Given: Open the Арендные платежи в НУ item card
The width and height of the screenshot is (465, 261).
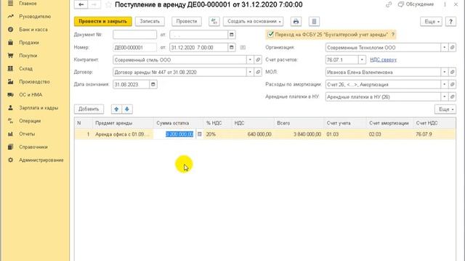Looking at the screenshot, I should 452,96.
